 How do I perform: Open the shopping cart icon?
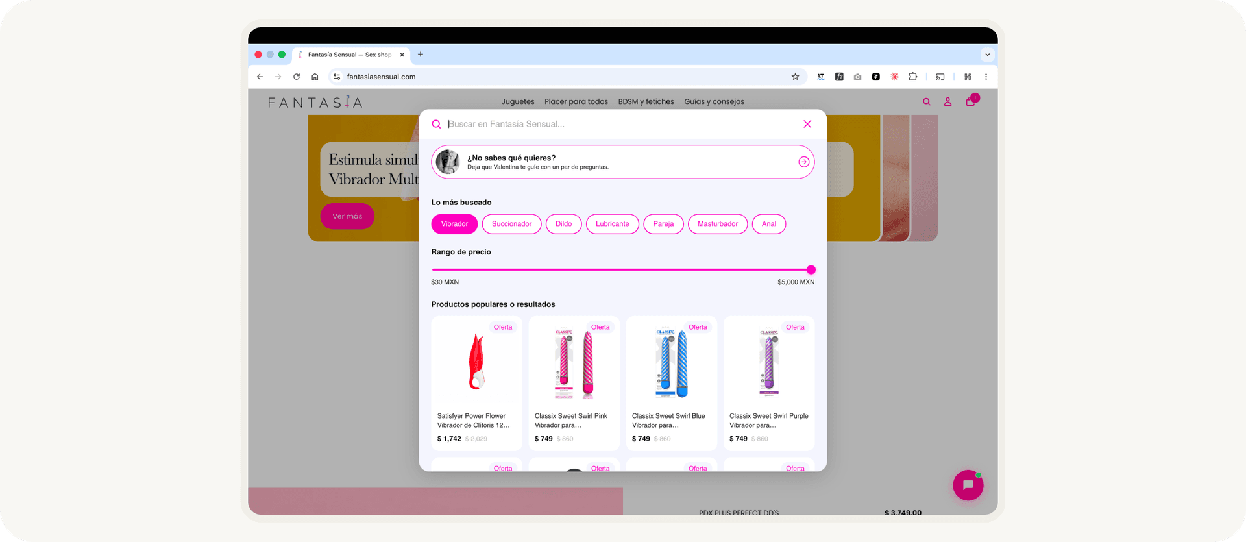971,101
